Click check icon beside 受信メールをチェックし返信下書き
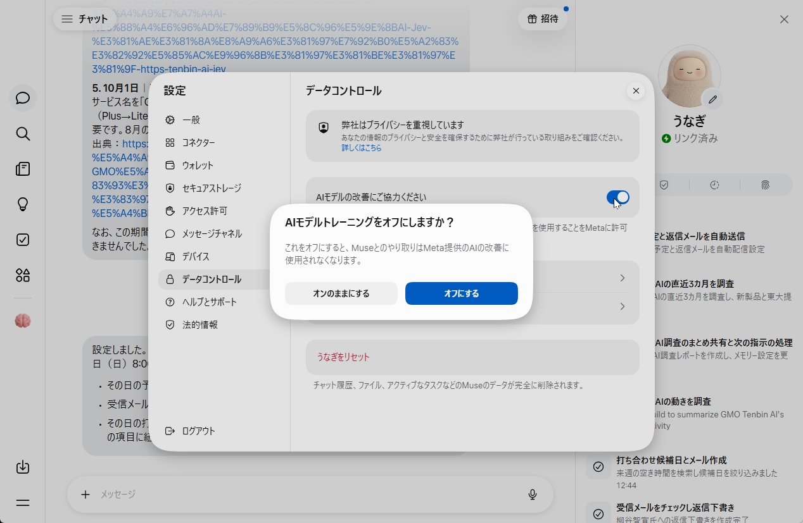Screen dimensions: 803x523 click(598, 514)
